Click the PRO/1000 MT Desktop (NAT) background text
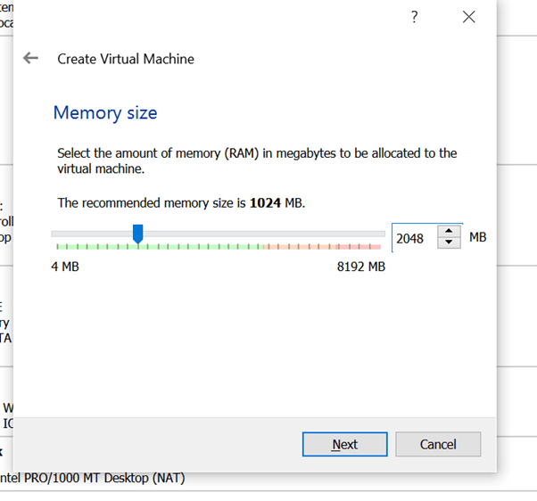This screenshot has width=537, height=501. click(x=94, y=478)
